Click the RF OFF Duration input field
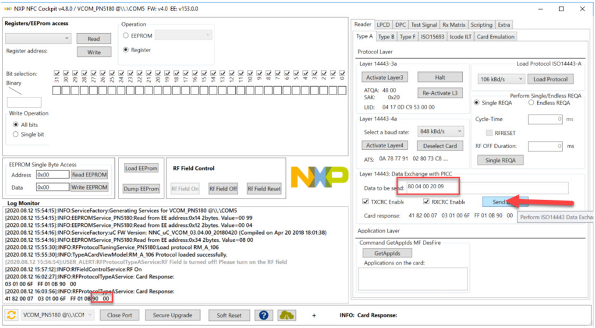This screenshot has width=595, height=328. click(546, 146)
